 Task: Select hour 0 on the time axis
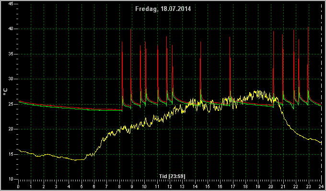(18, 186)
